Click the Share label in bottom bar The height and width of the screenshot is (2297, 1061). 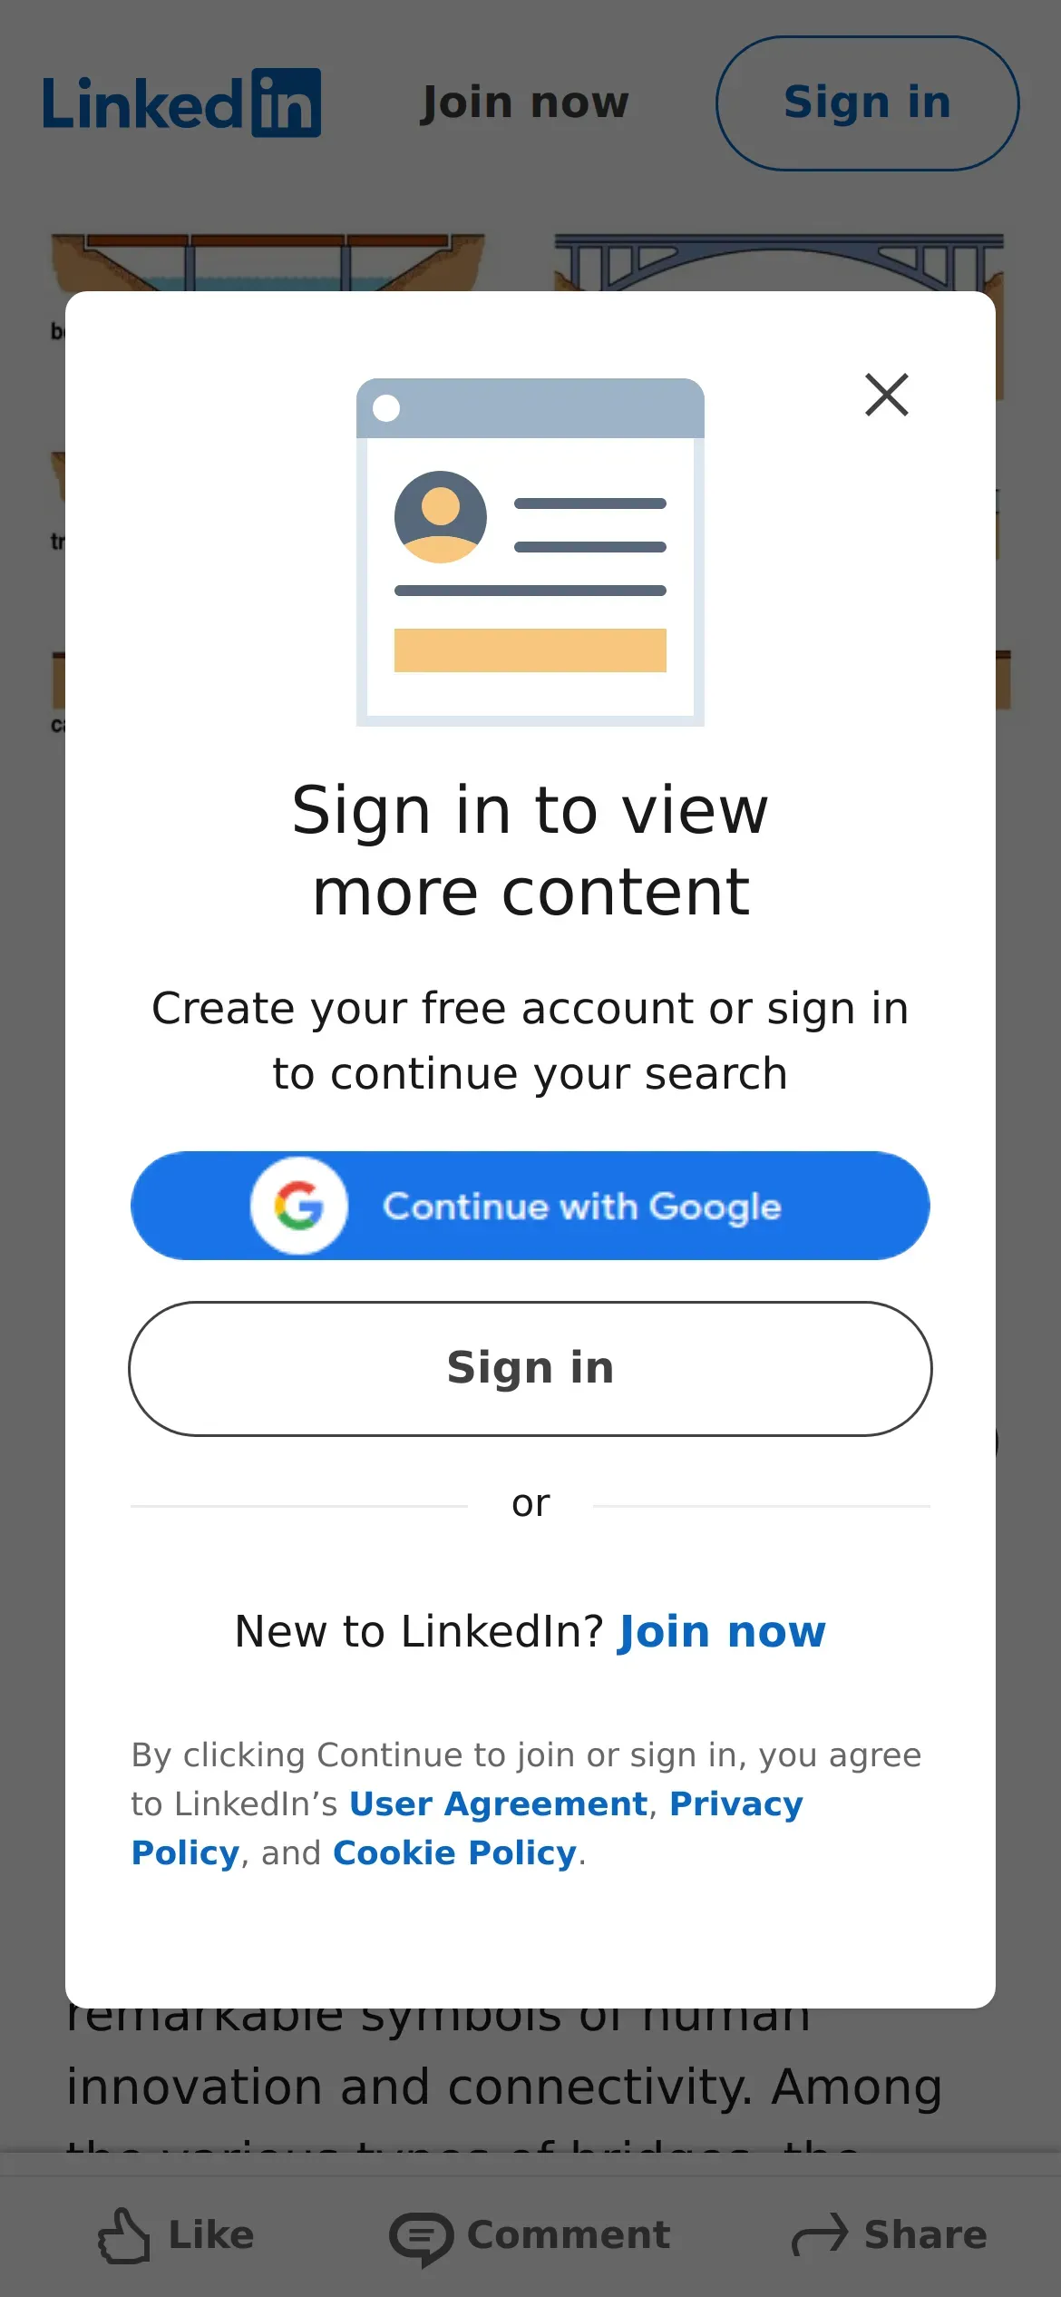point(925,2235)
